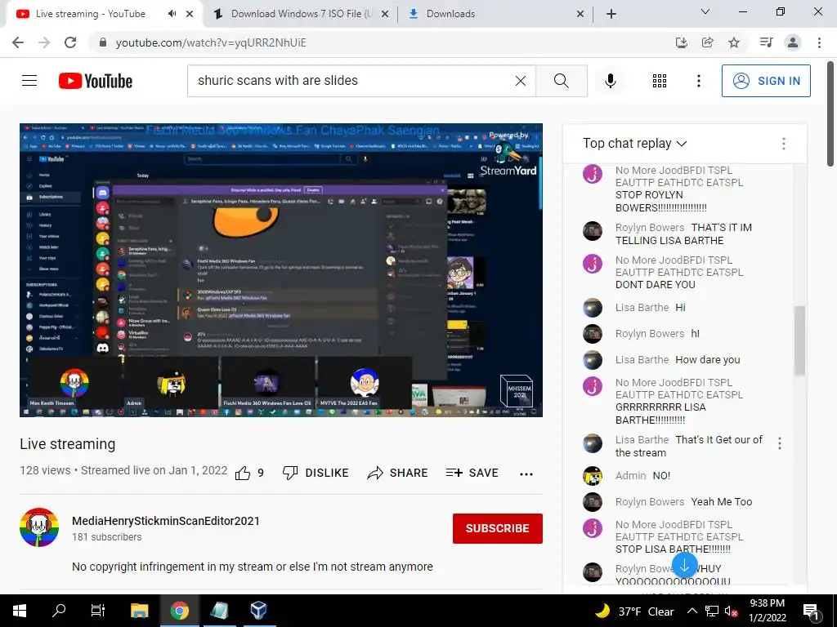The height and width of the screenshot is (627, 837).
Task: Jump to latest chat with down arrow
Action: pos(684,565)
